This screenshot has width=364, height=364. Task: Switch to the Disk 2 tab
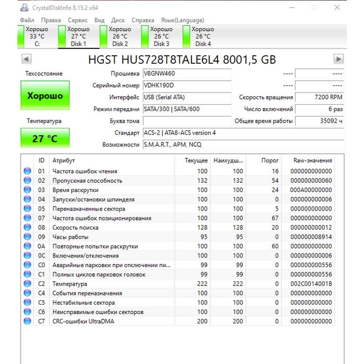point(120,36)
